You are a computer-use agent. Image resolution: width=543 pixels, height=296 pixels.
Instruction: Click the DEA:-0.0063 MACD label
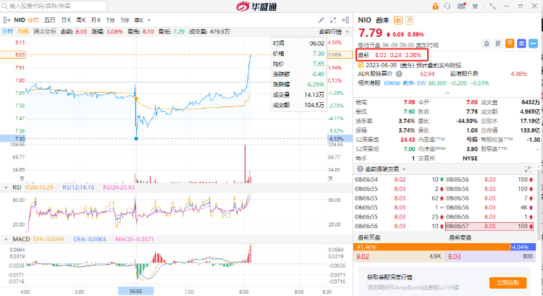point(90,240)
